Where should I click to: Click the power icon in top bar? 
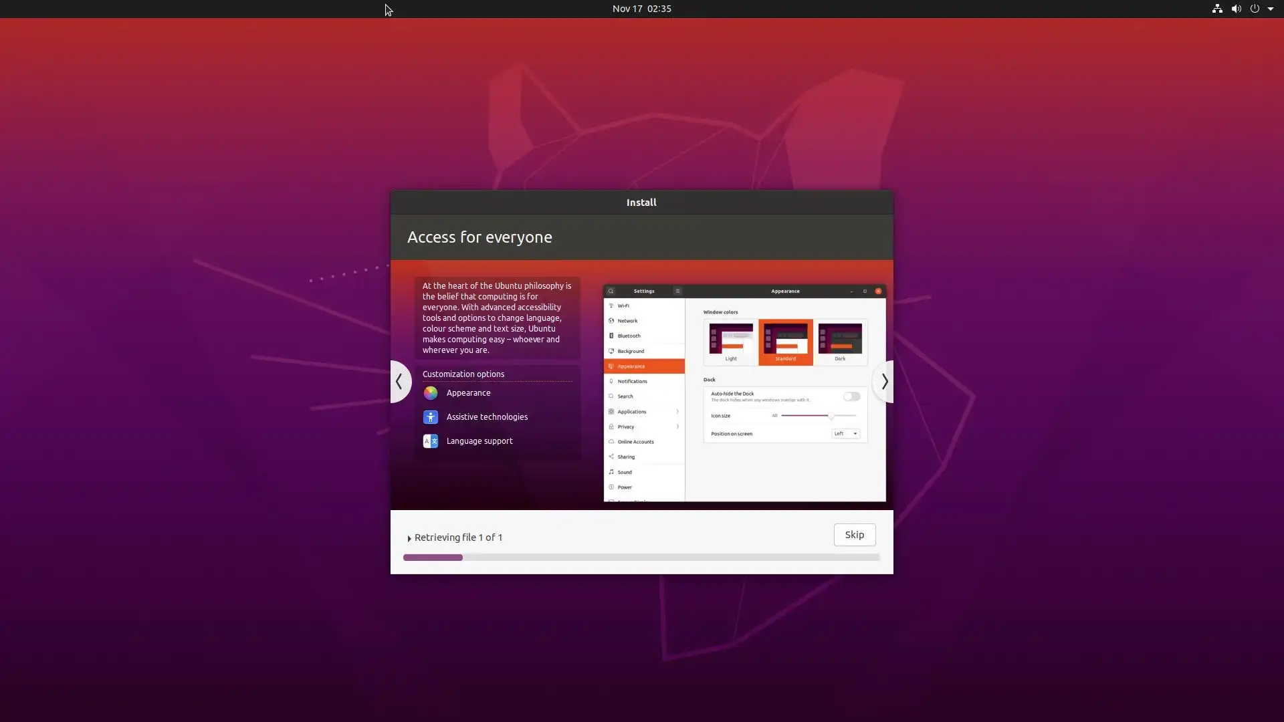[1255, 9]
